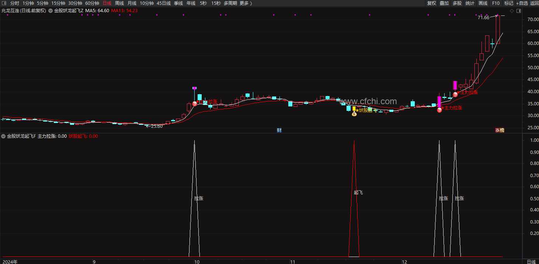
Task: Click the 返回 back button
Action: (x=534, y=3)
